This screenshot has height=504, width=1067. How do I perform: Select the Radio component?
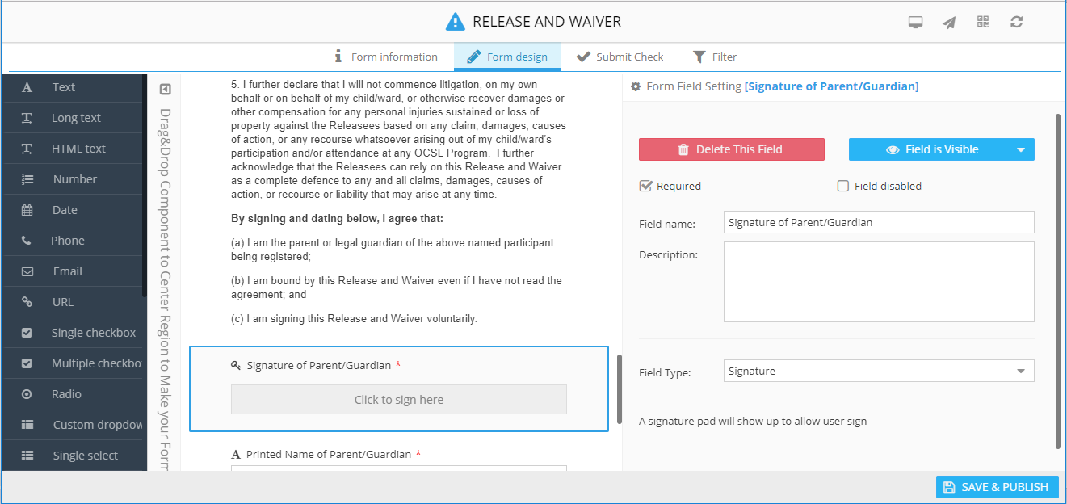[x=74, y=394]
